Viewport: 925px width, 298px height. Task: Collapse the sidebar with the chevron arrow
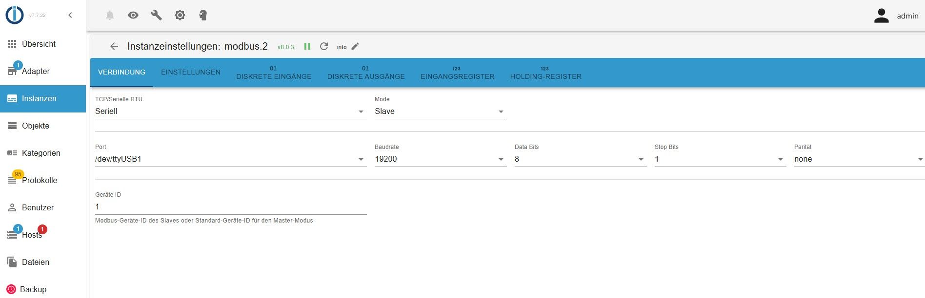[70, 15]
